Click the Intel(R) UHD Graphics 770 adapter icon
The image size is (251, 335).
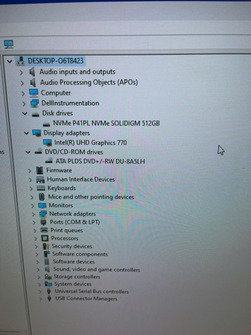(x=47, y=143)
